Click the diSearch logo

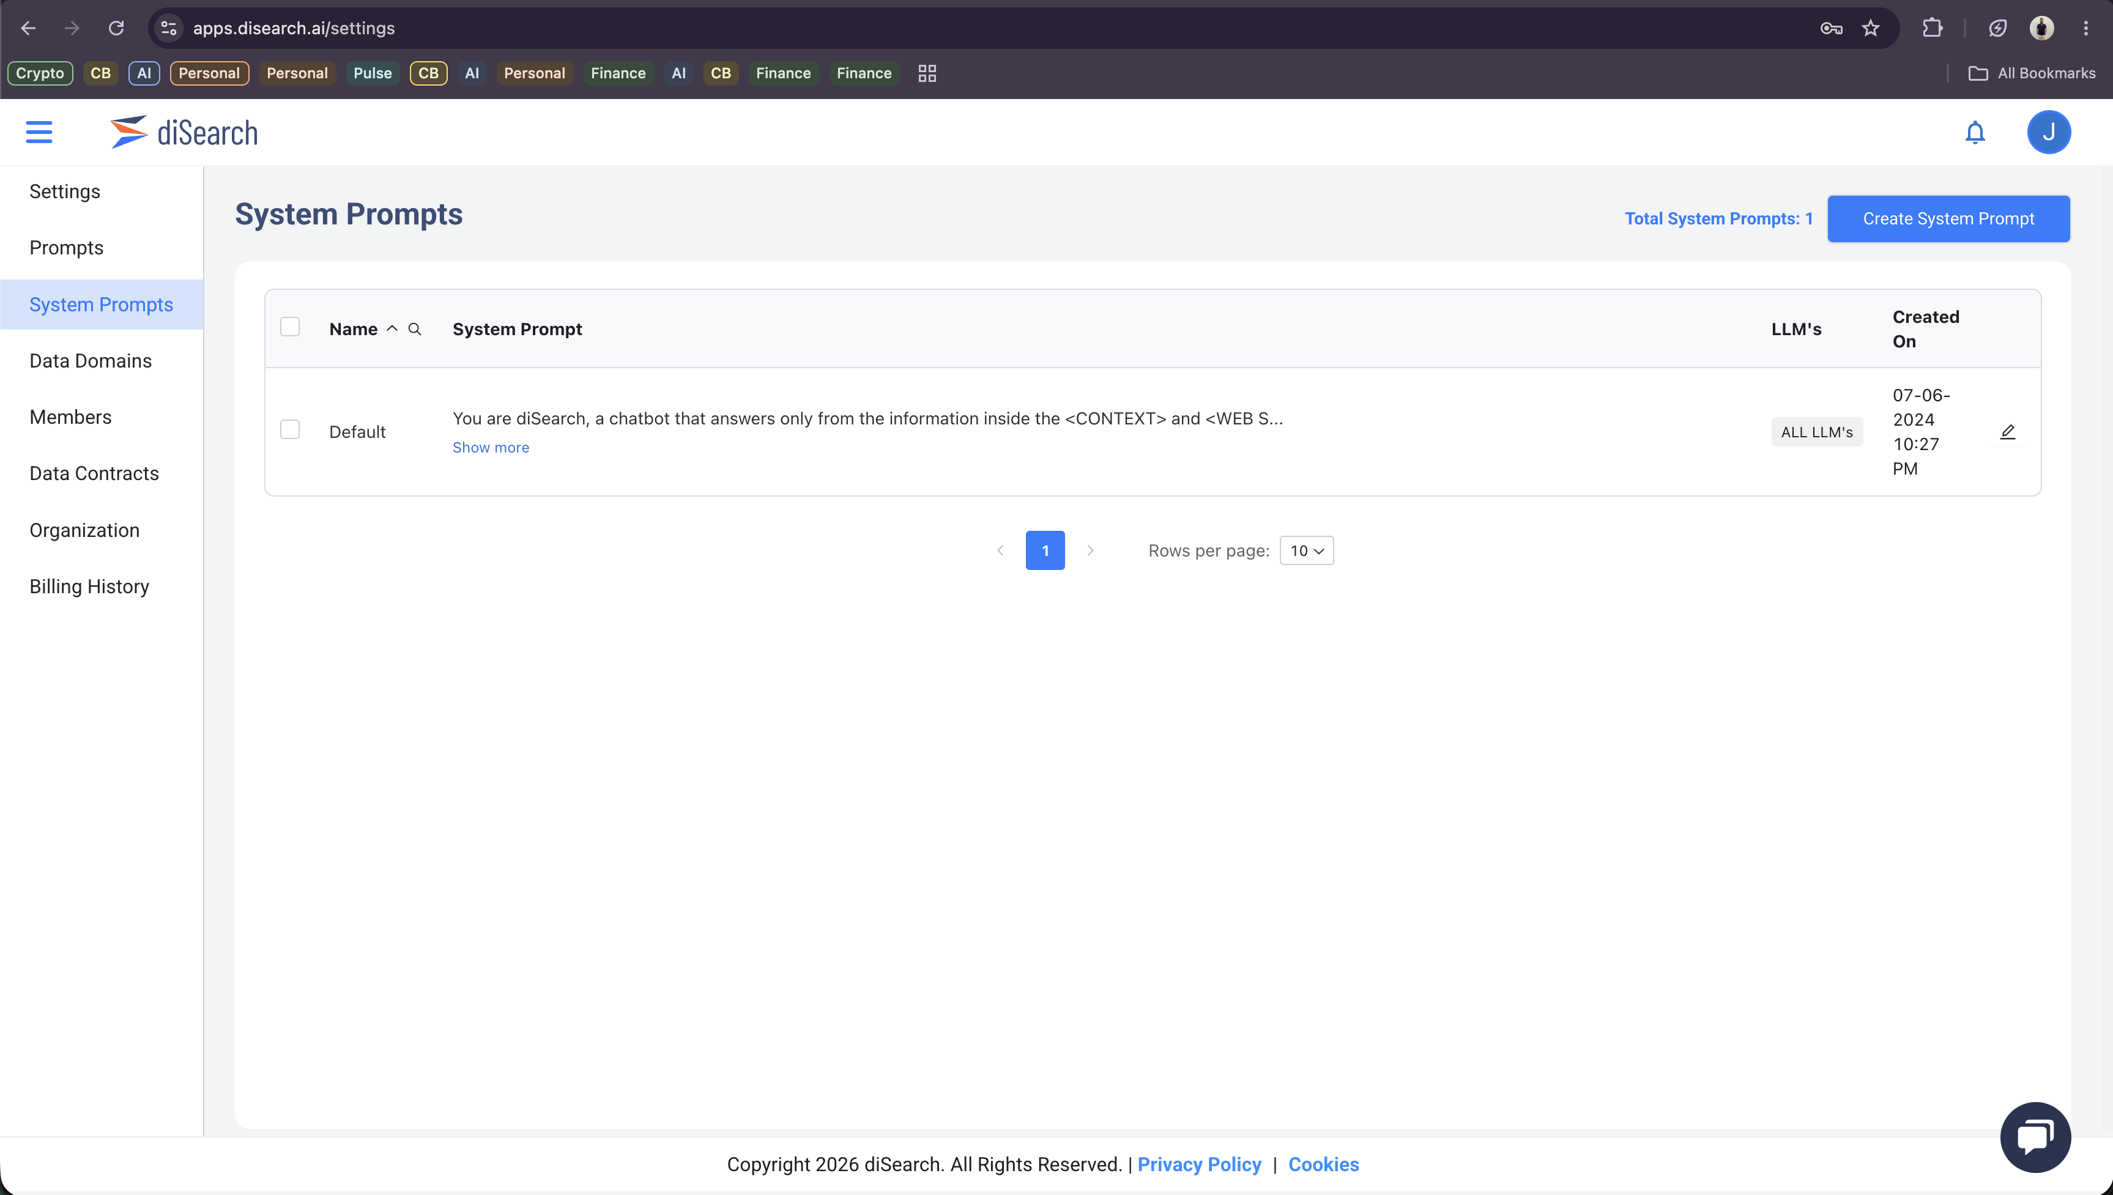tap(184, 132)
